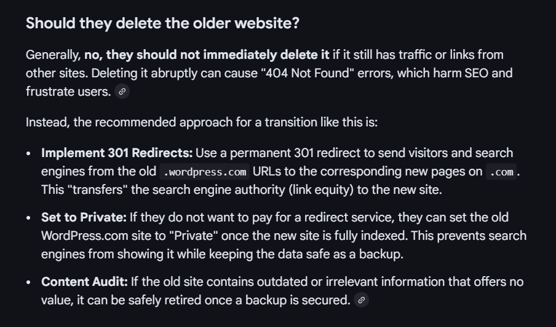Click the sentence starting "Instead, the recommended approach"
This screenshot has height=327, width=556.
(x=202, y=122)
